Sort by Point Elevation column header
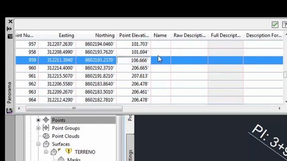 (134, 35)
